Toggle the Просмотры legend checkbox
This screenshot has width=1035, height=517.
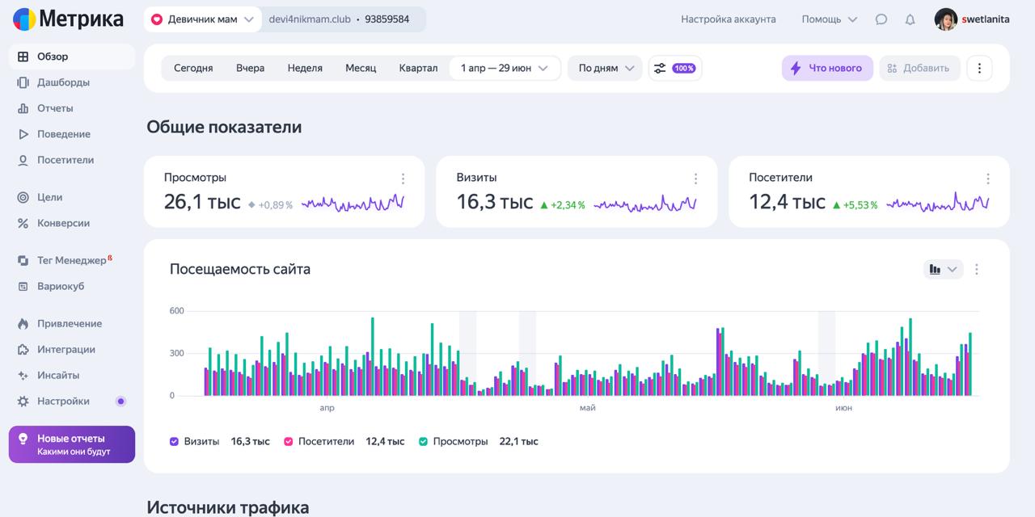click(423, 442)
